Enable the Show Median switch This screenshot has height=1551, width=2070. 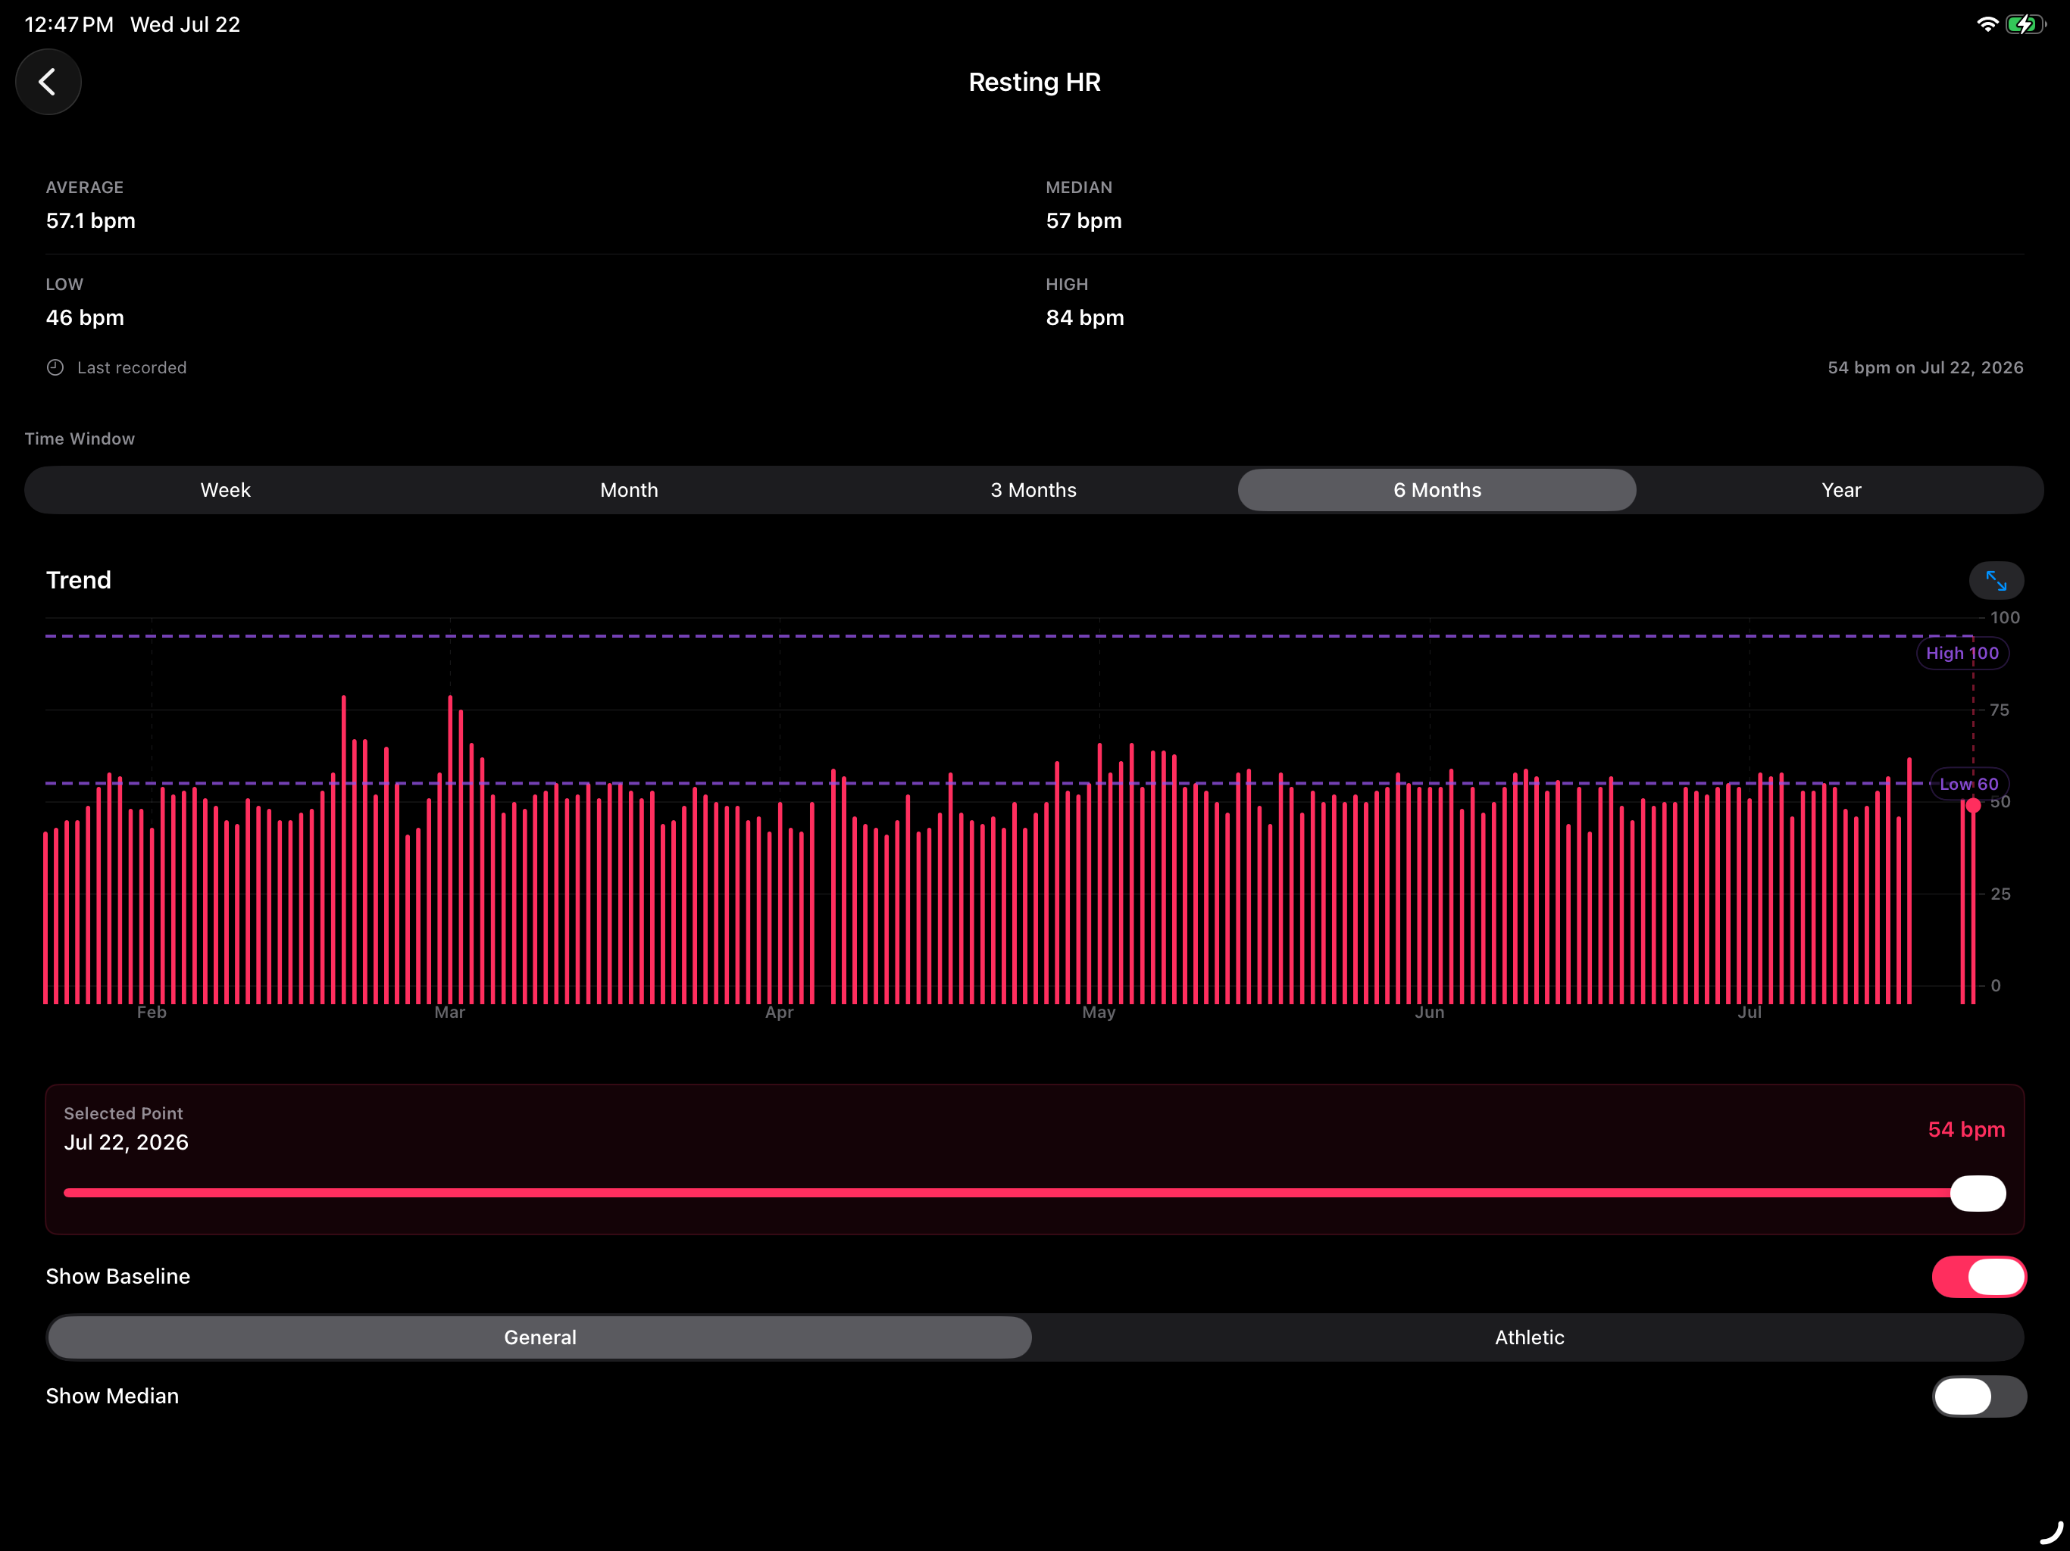(1978, 1397)
